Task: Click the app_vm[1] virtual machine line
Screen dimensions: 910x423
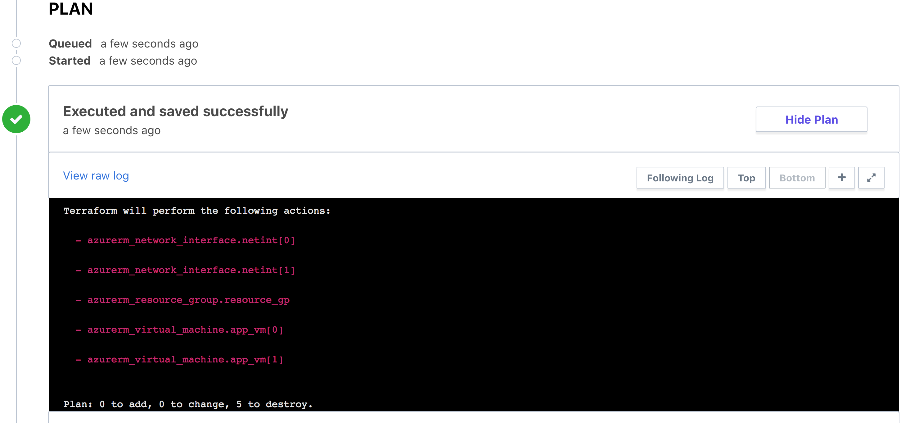Action: (x=185, y=359)
